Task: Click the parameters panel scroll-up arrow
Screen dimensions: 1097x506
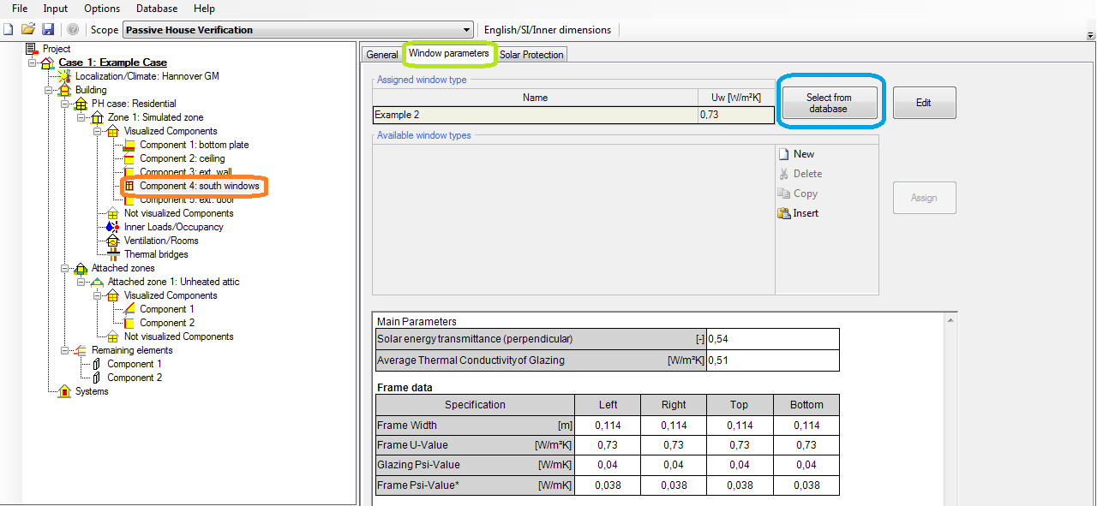Action: [950, 320]
